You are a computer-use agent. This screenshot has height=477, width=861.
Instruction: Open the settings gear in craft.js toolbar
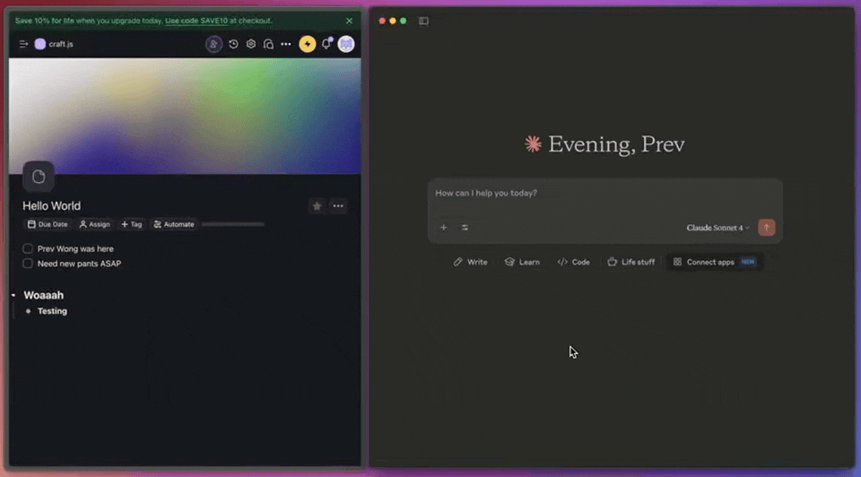pos(251,44)
